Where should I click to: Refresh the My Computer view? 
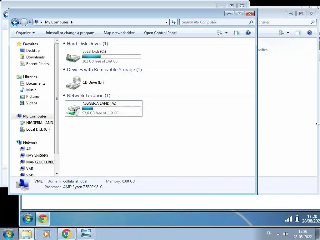173,22
